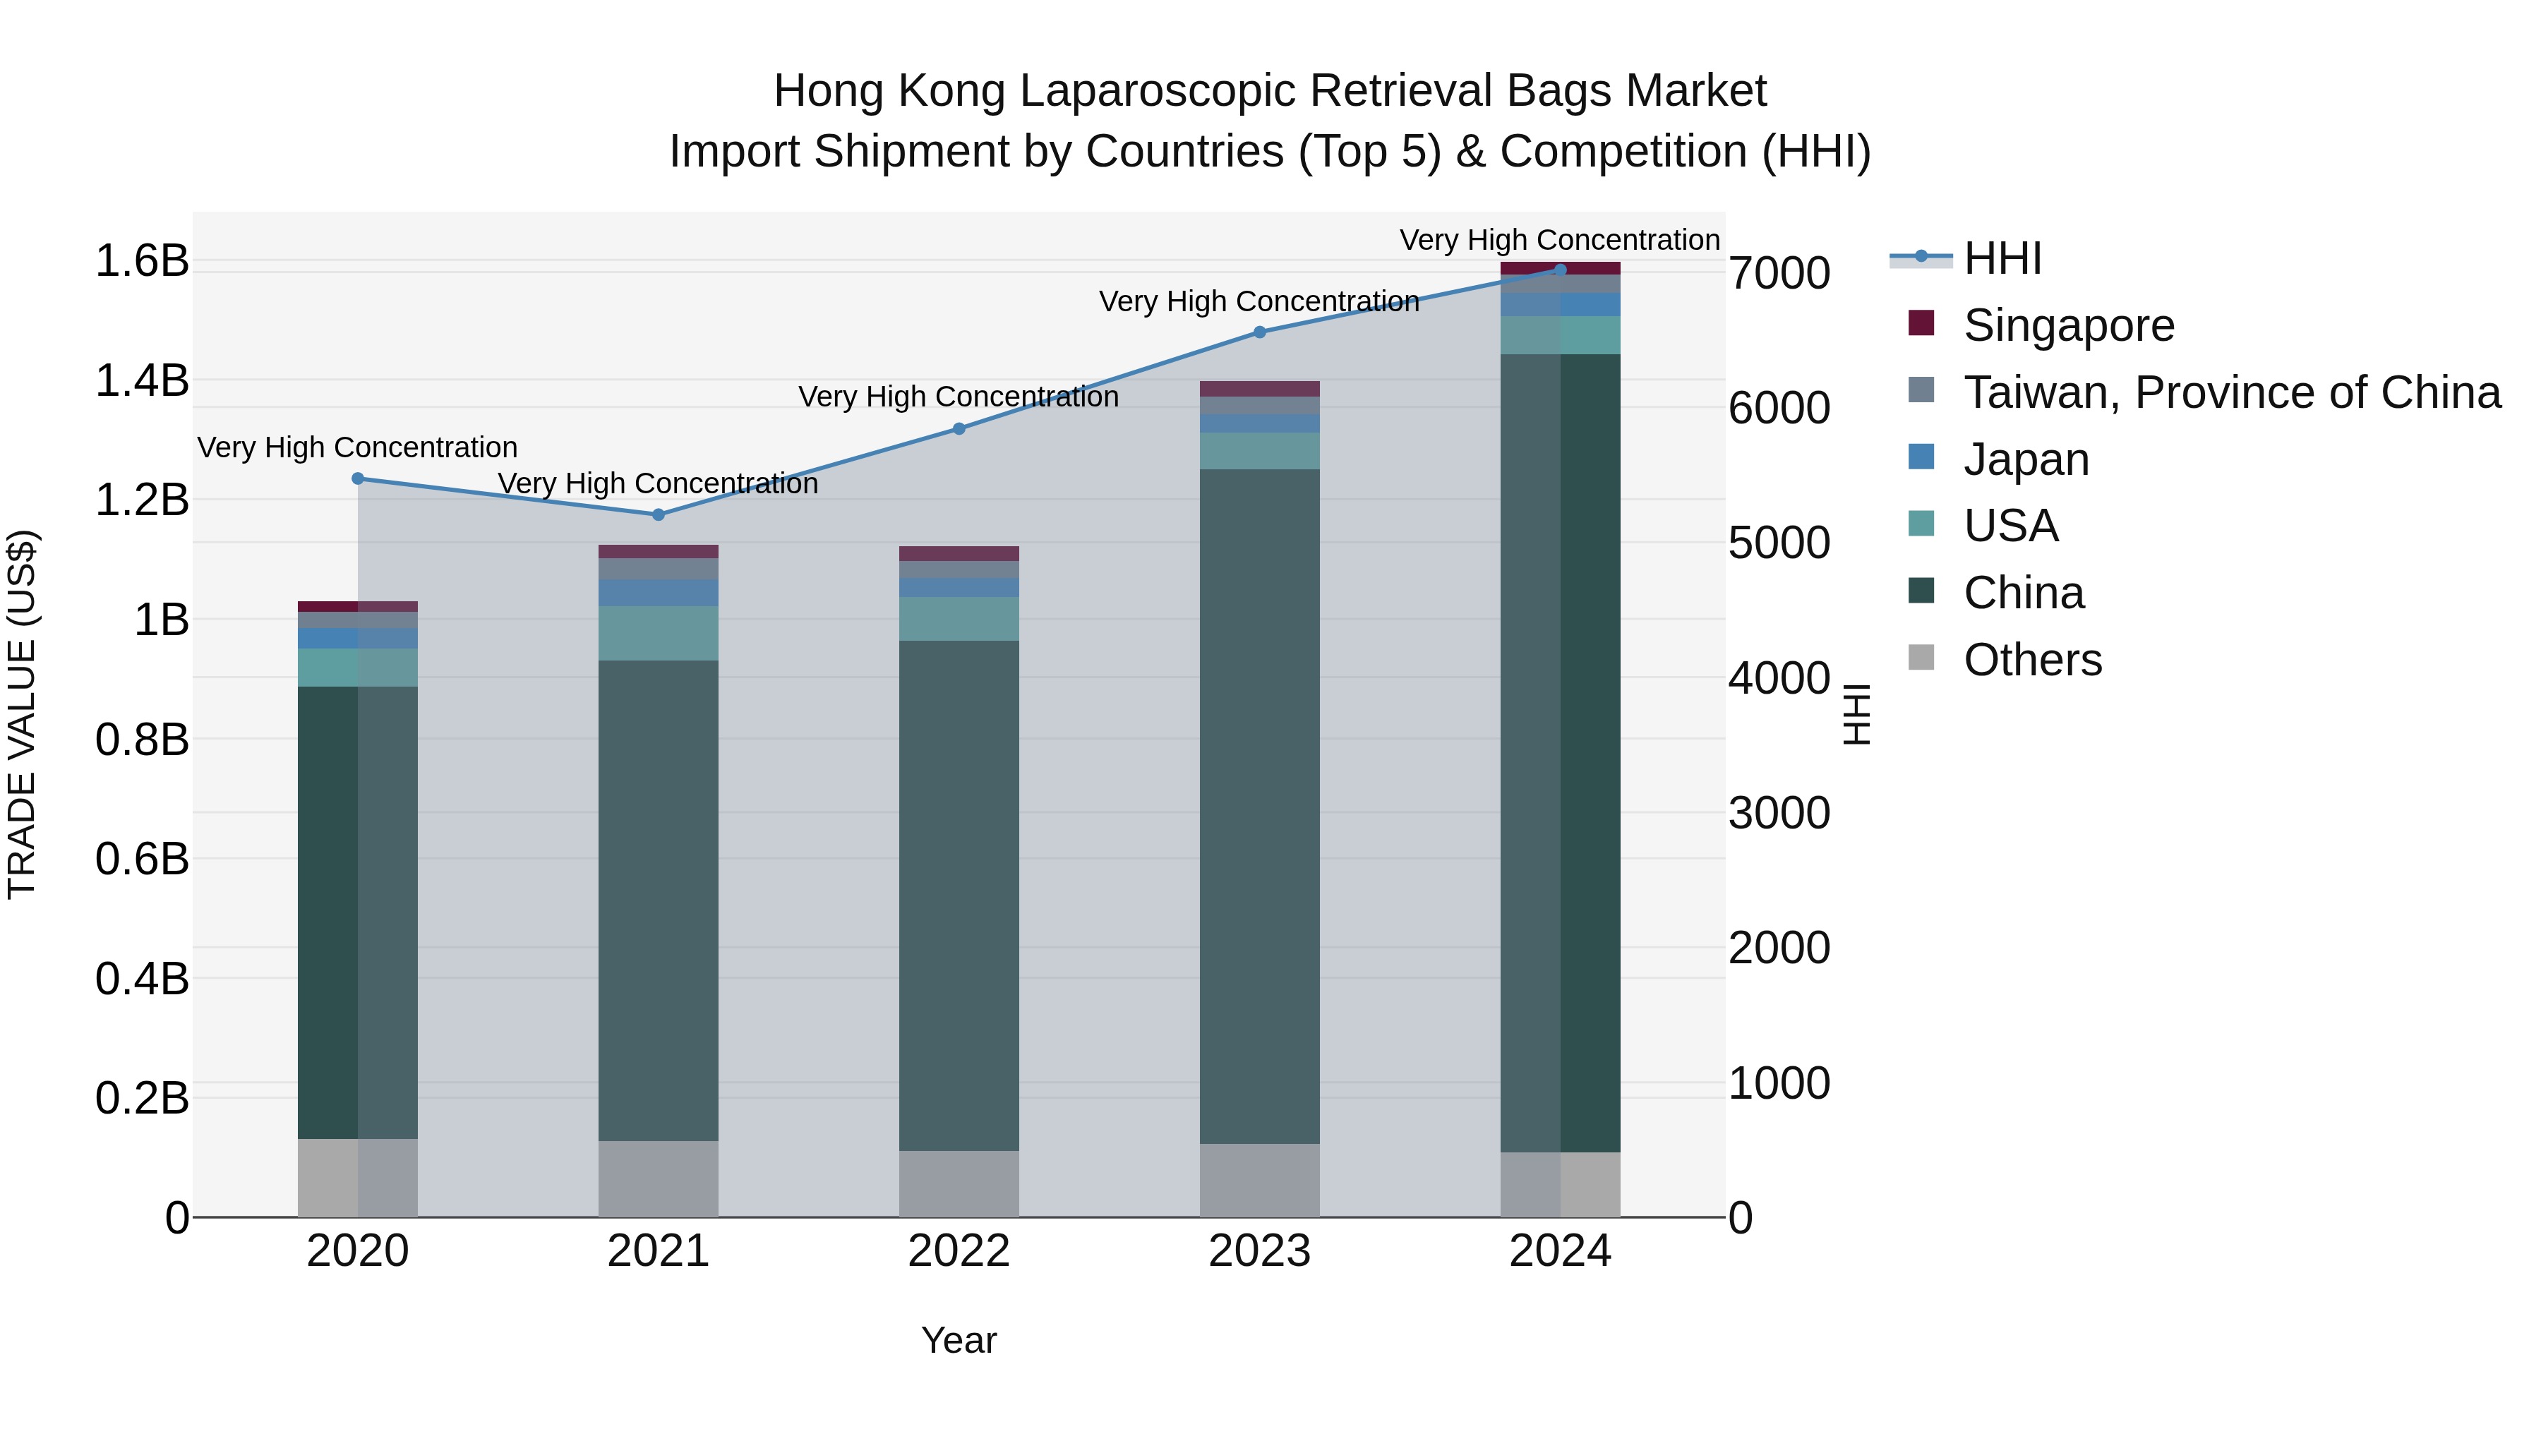Screen dimensions: 2541x1429
Task: Click the 1000 HHI axis tick label
Action: [x=1781, y=1083]
